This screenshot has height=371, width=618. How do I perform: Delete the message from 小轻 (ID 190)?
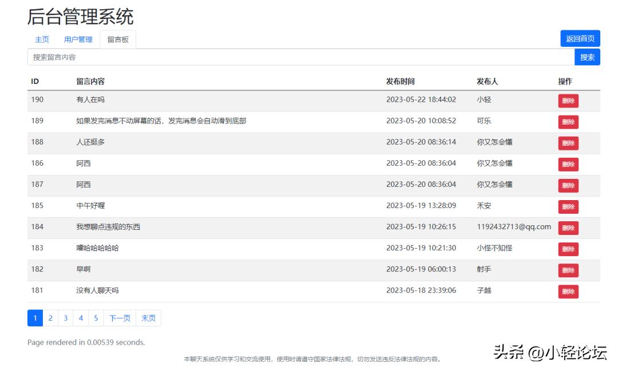point(568,101)
